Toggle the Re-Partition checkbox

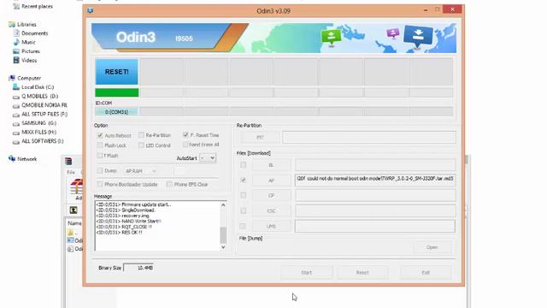tap(141, 135)
